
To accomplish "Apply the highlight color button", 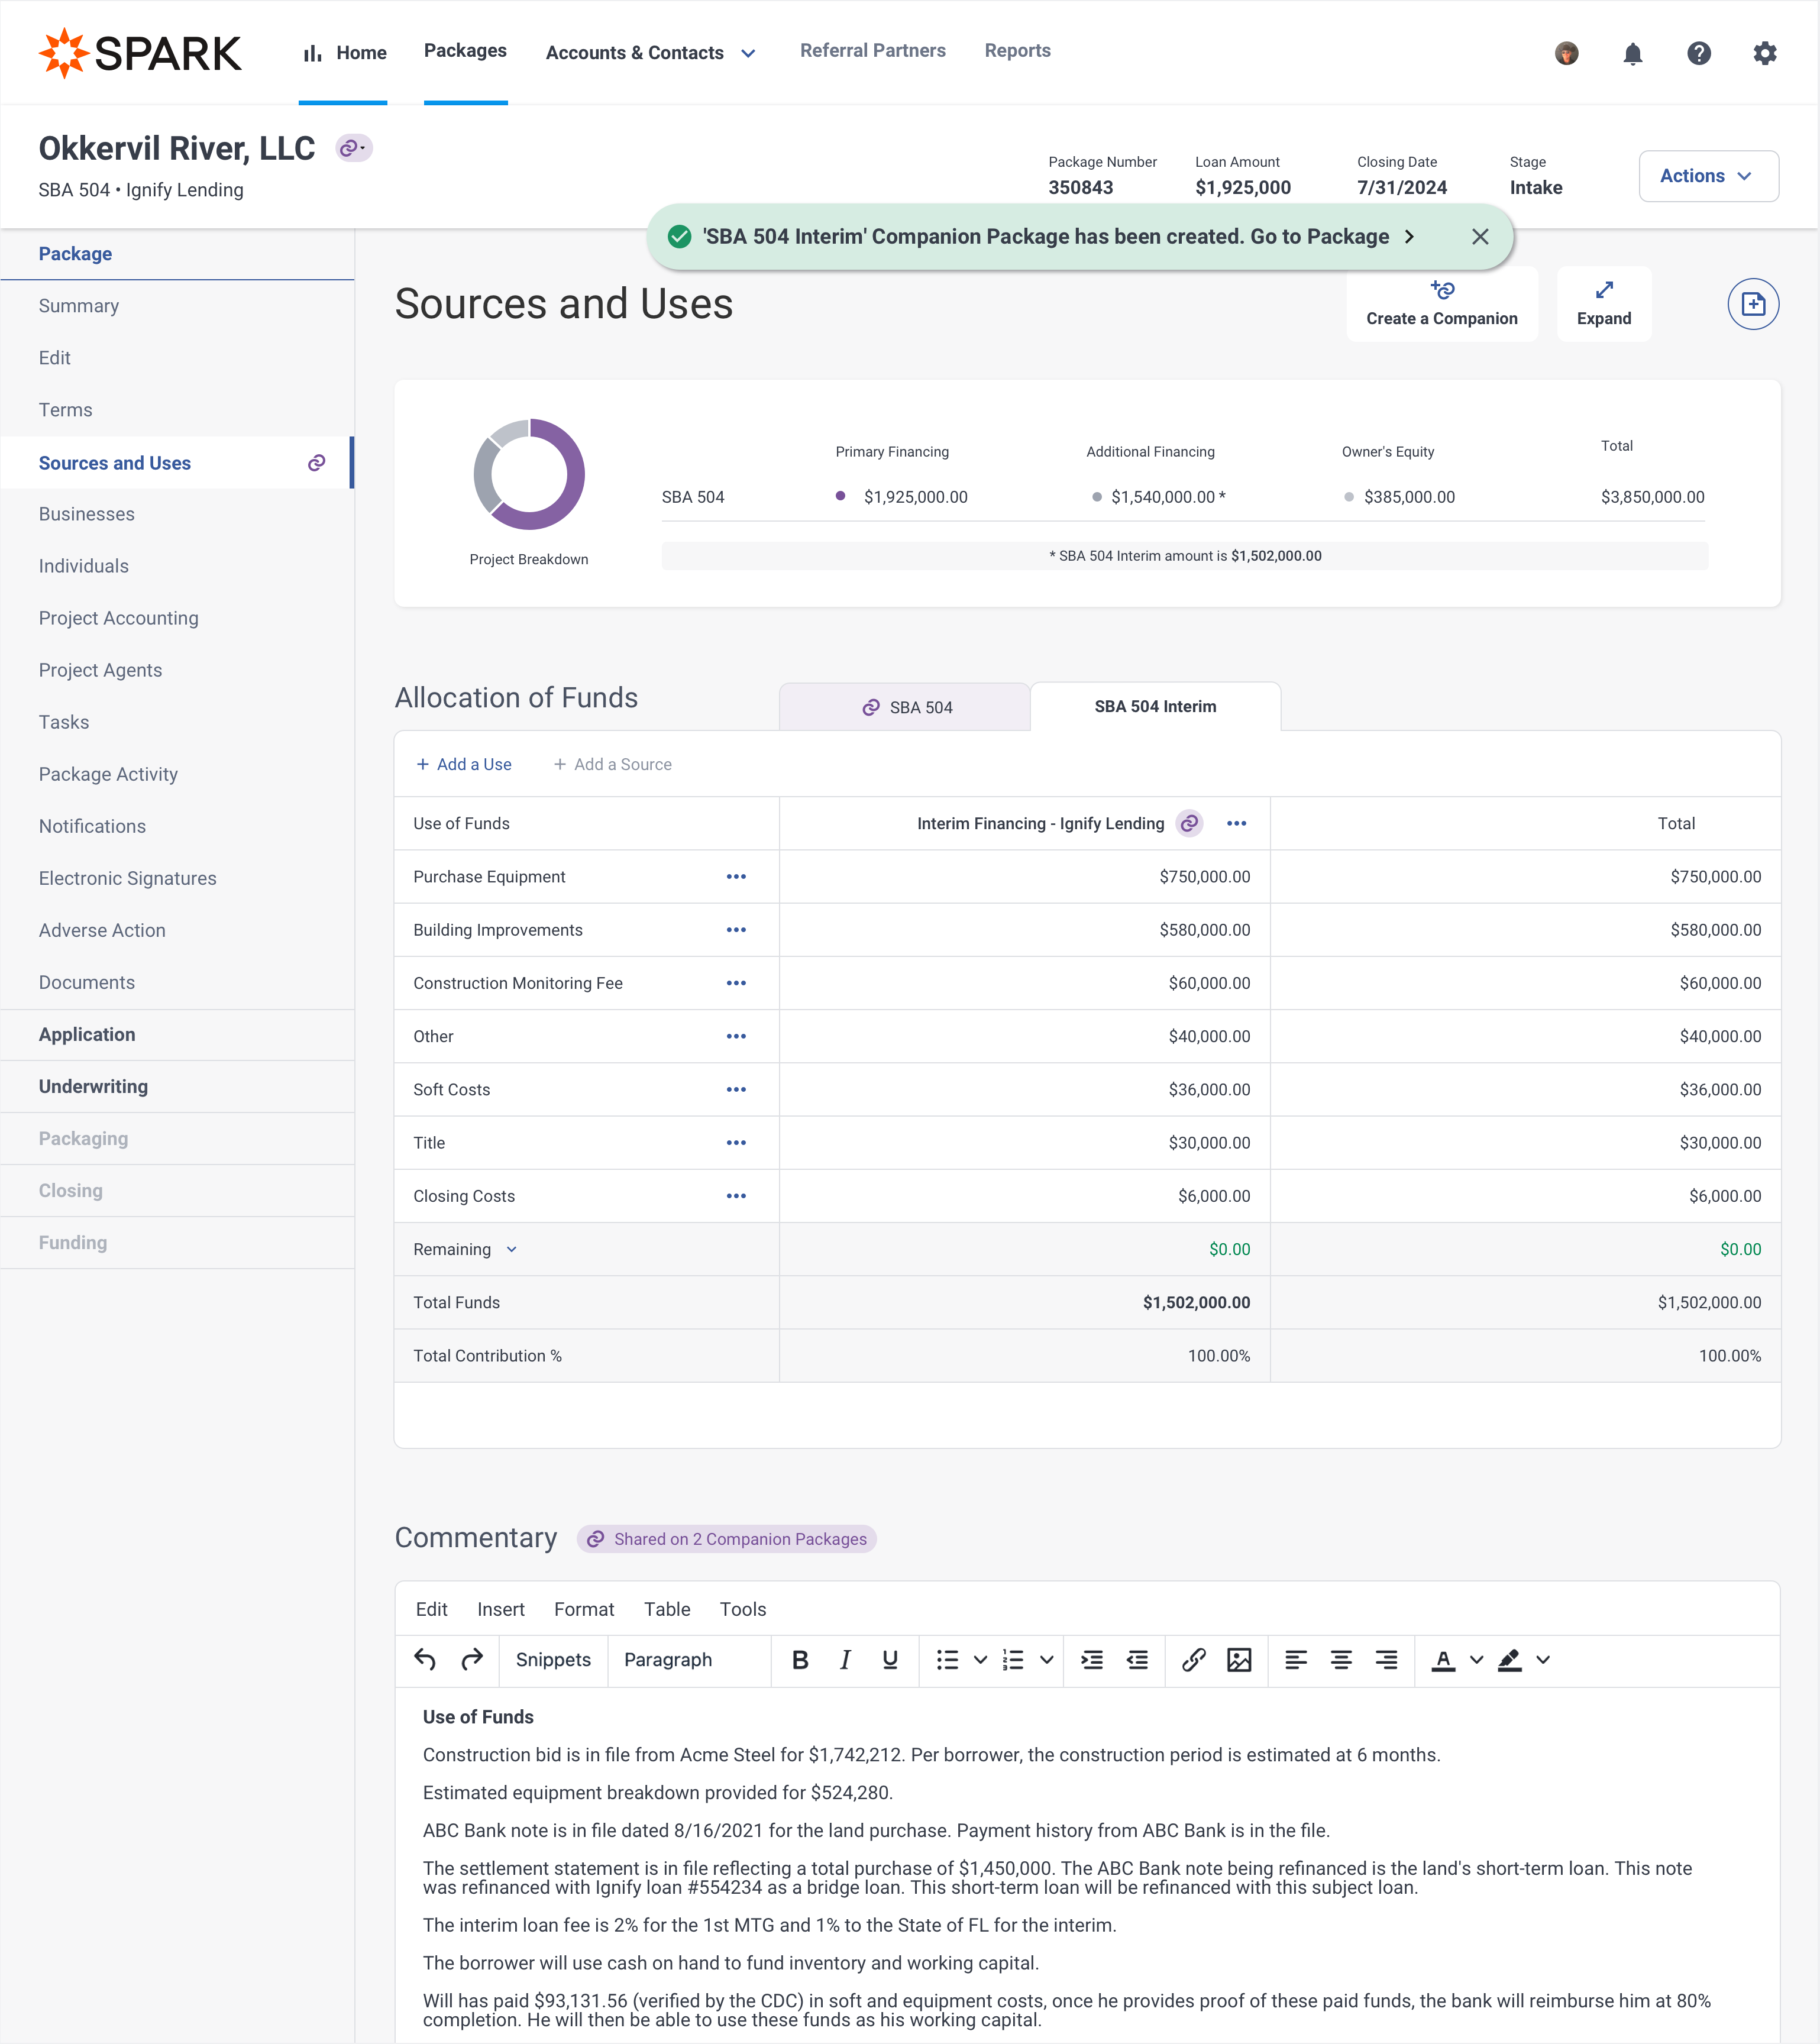I will click(1509, 1659).
